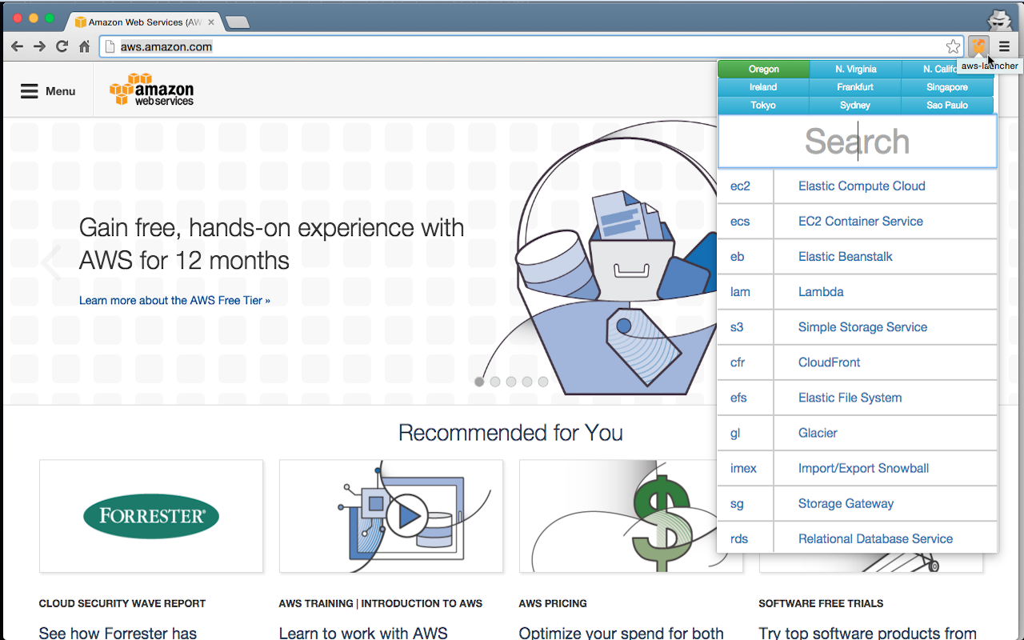1024x640 pixels.
Task: Open the CloudFront service
Action: [886, 362]
